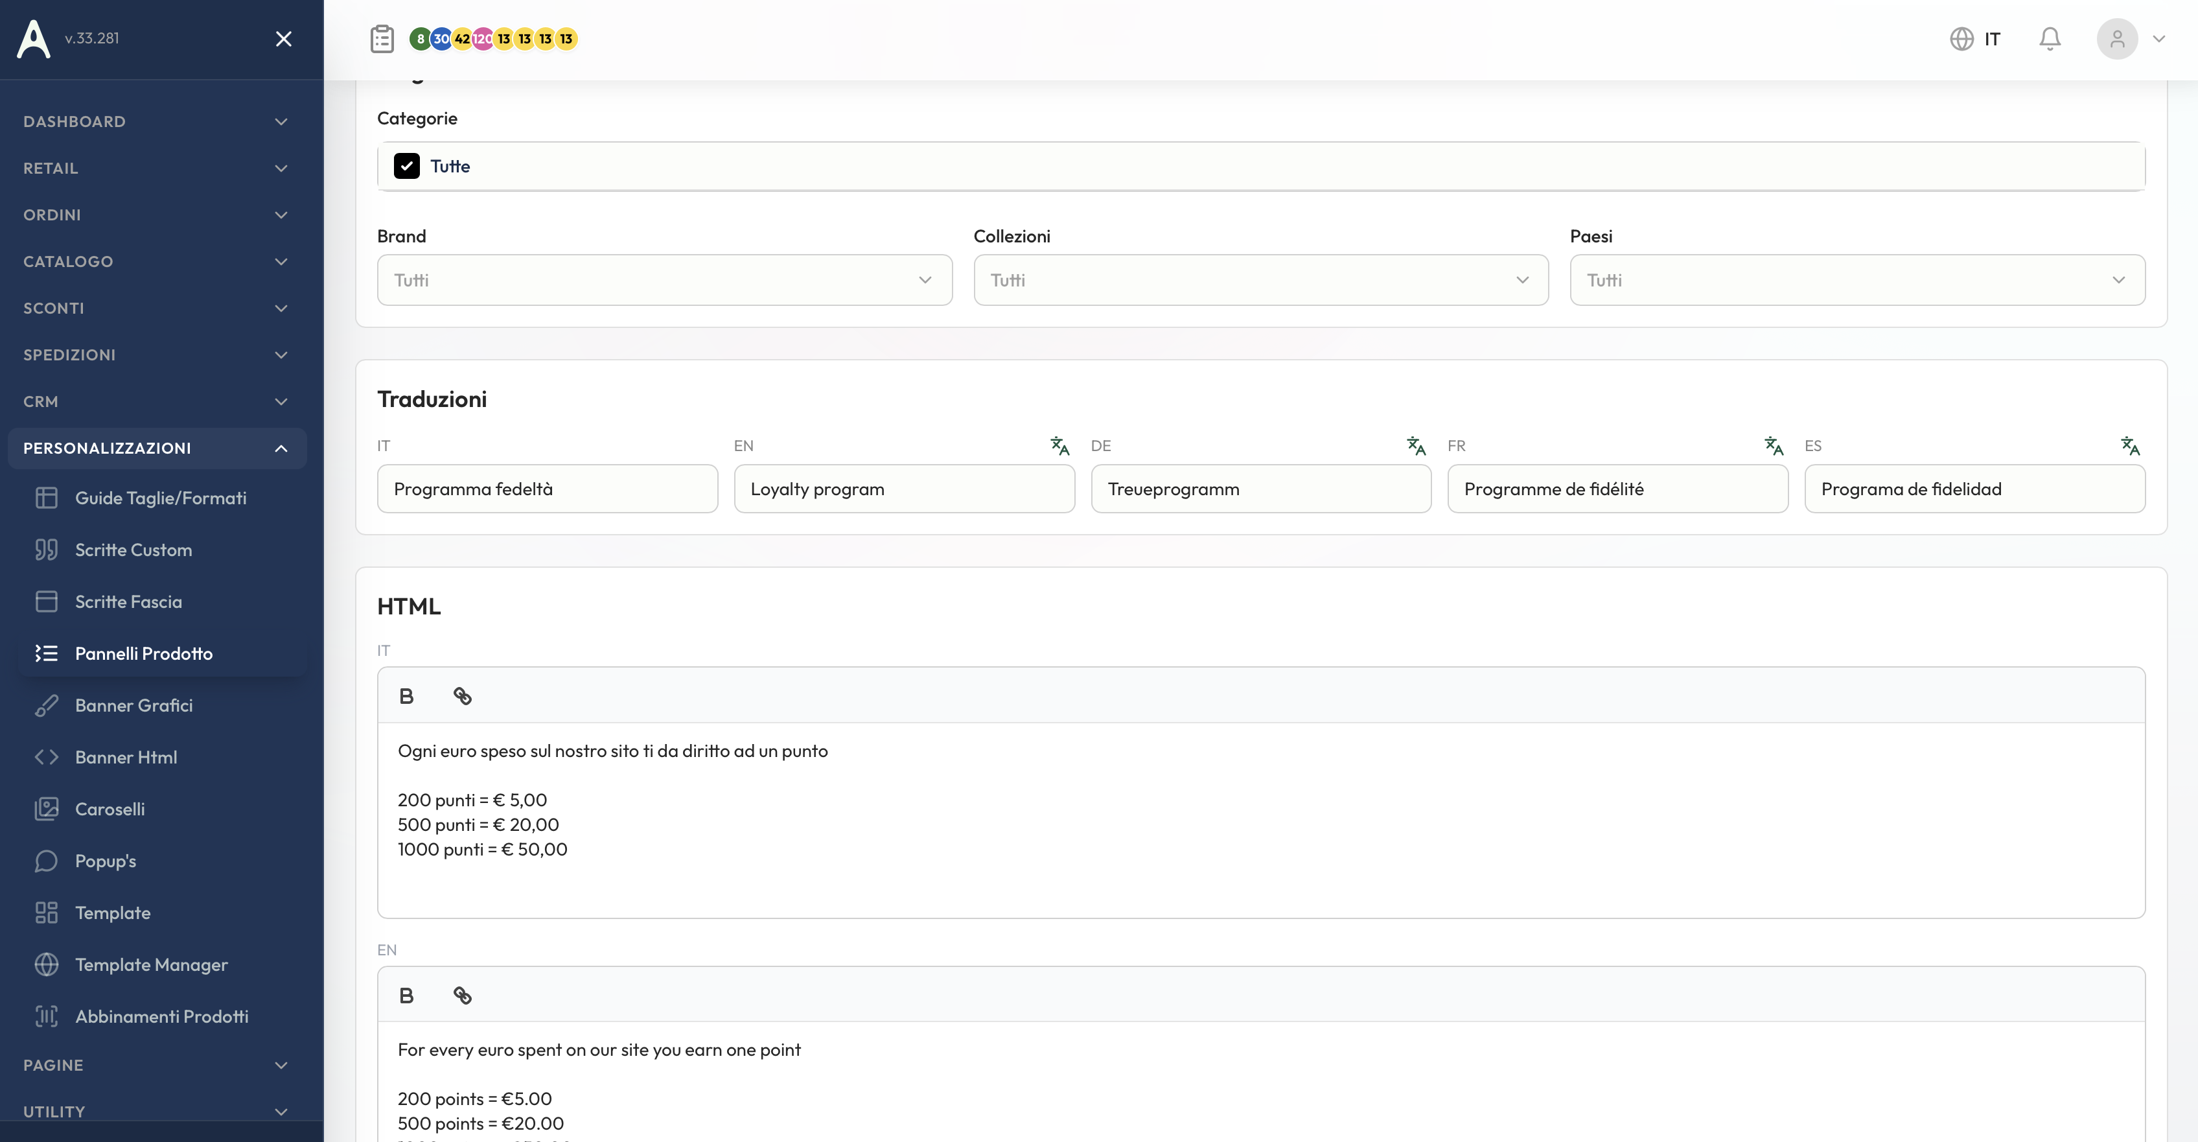
Task: Expand the CATALOGO sidebar section
Action: [156, 262]
